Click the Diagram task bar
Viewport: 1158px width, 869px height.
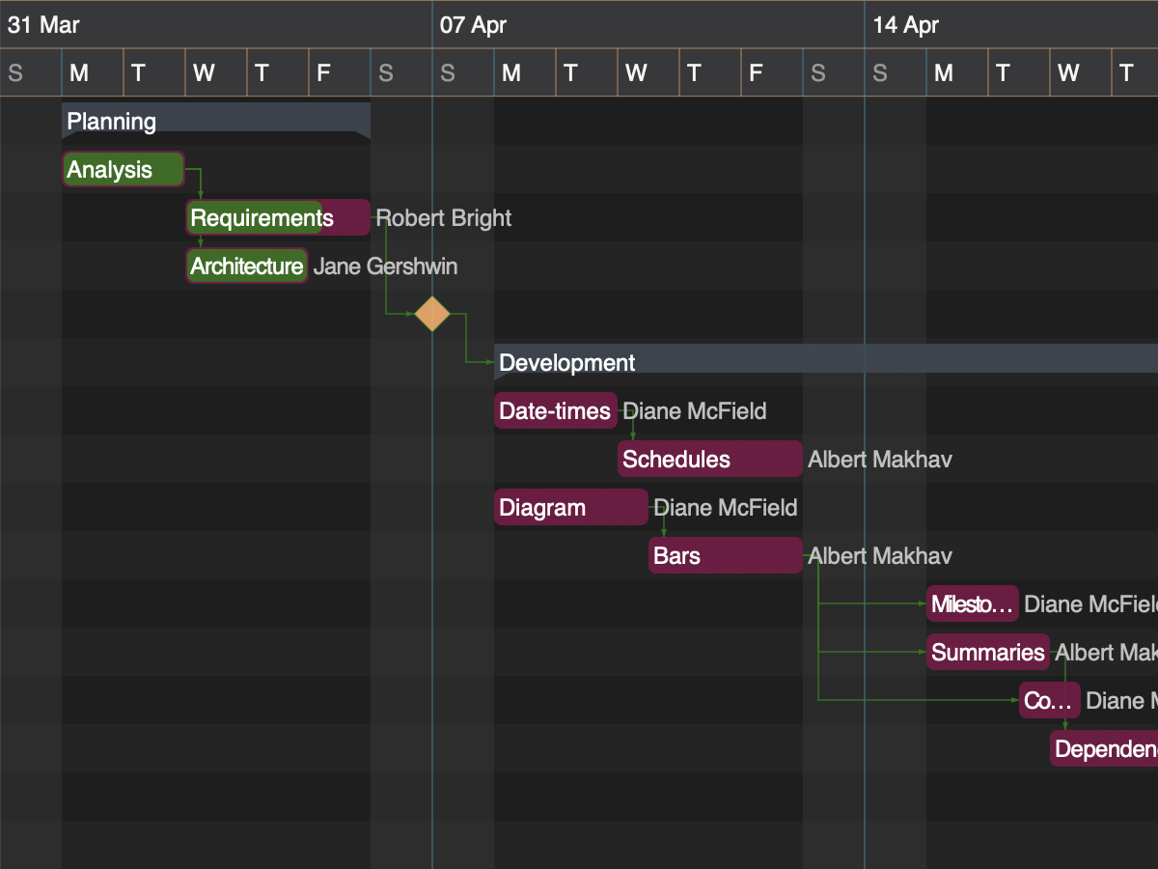click(x=570, y=507)
